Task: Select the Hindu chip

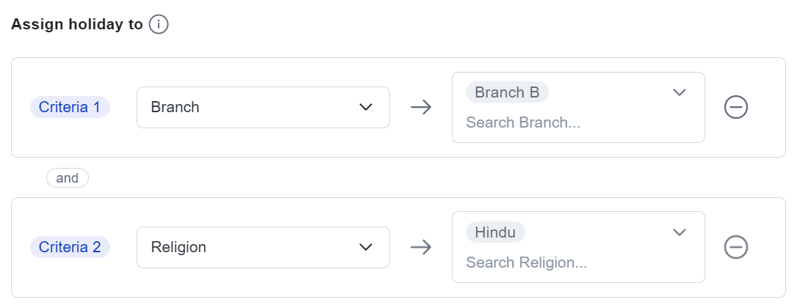Action: point(495,232)
